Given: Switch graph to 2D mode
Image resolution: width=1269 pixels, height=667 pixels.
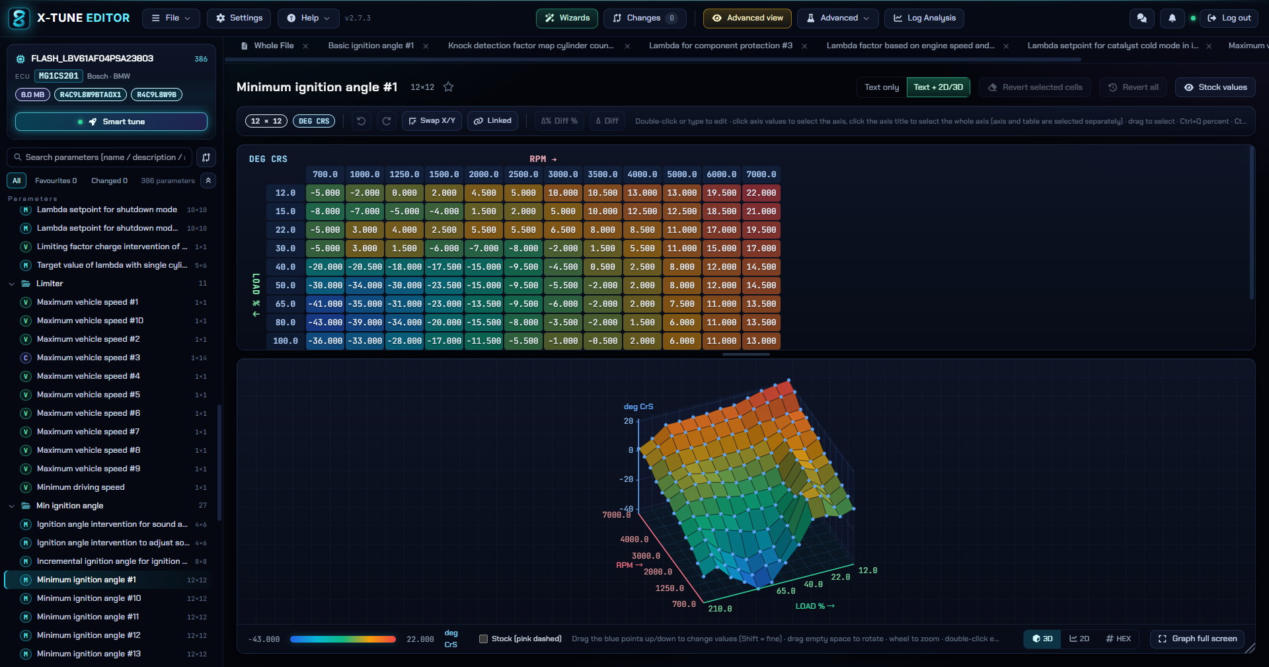Looking at the screenshot, I should coord(1079,639).
